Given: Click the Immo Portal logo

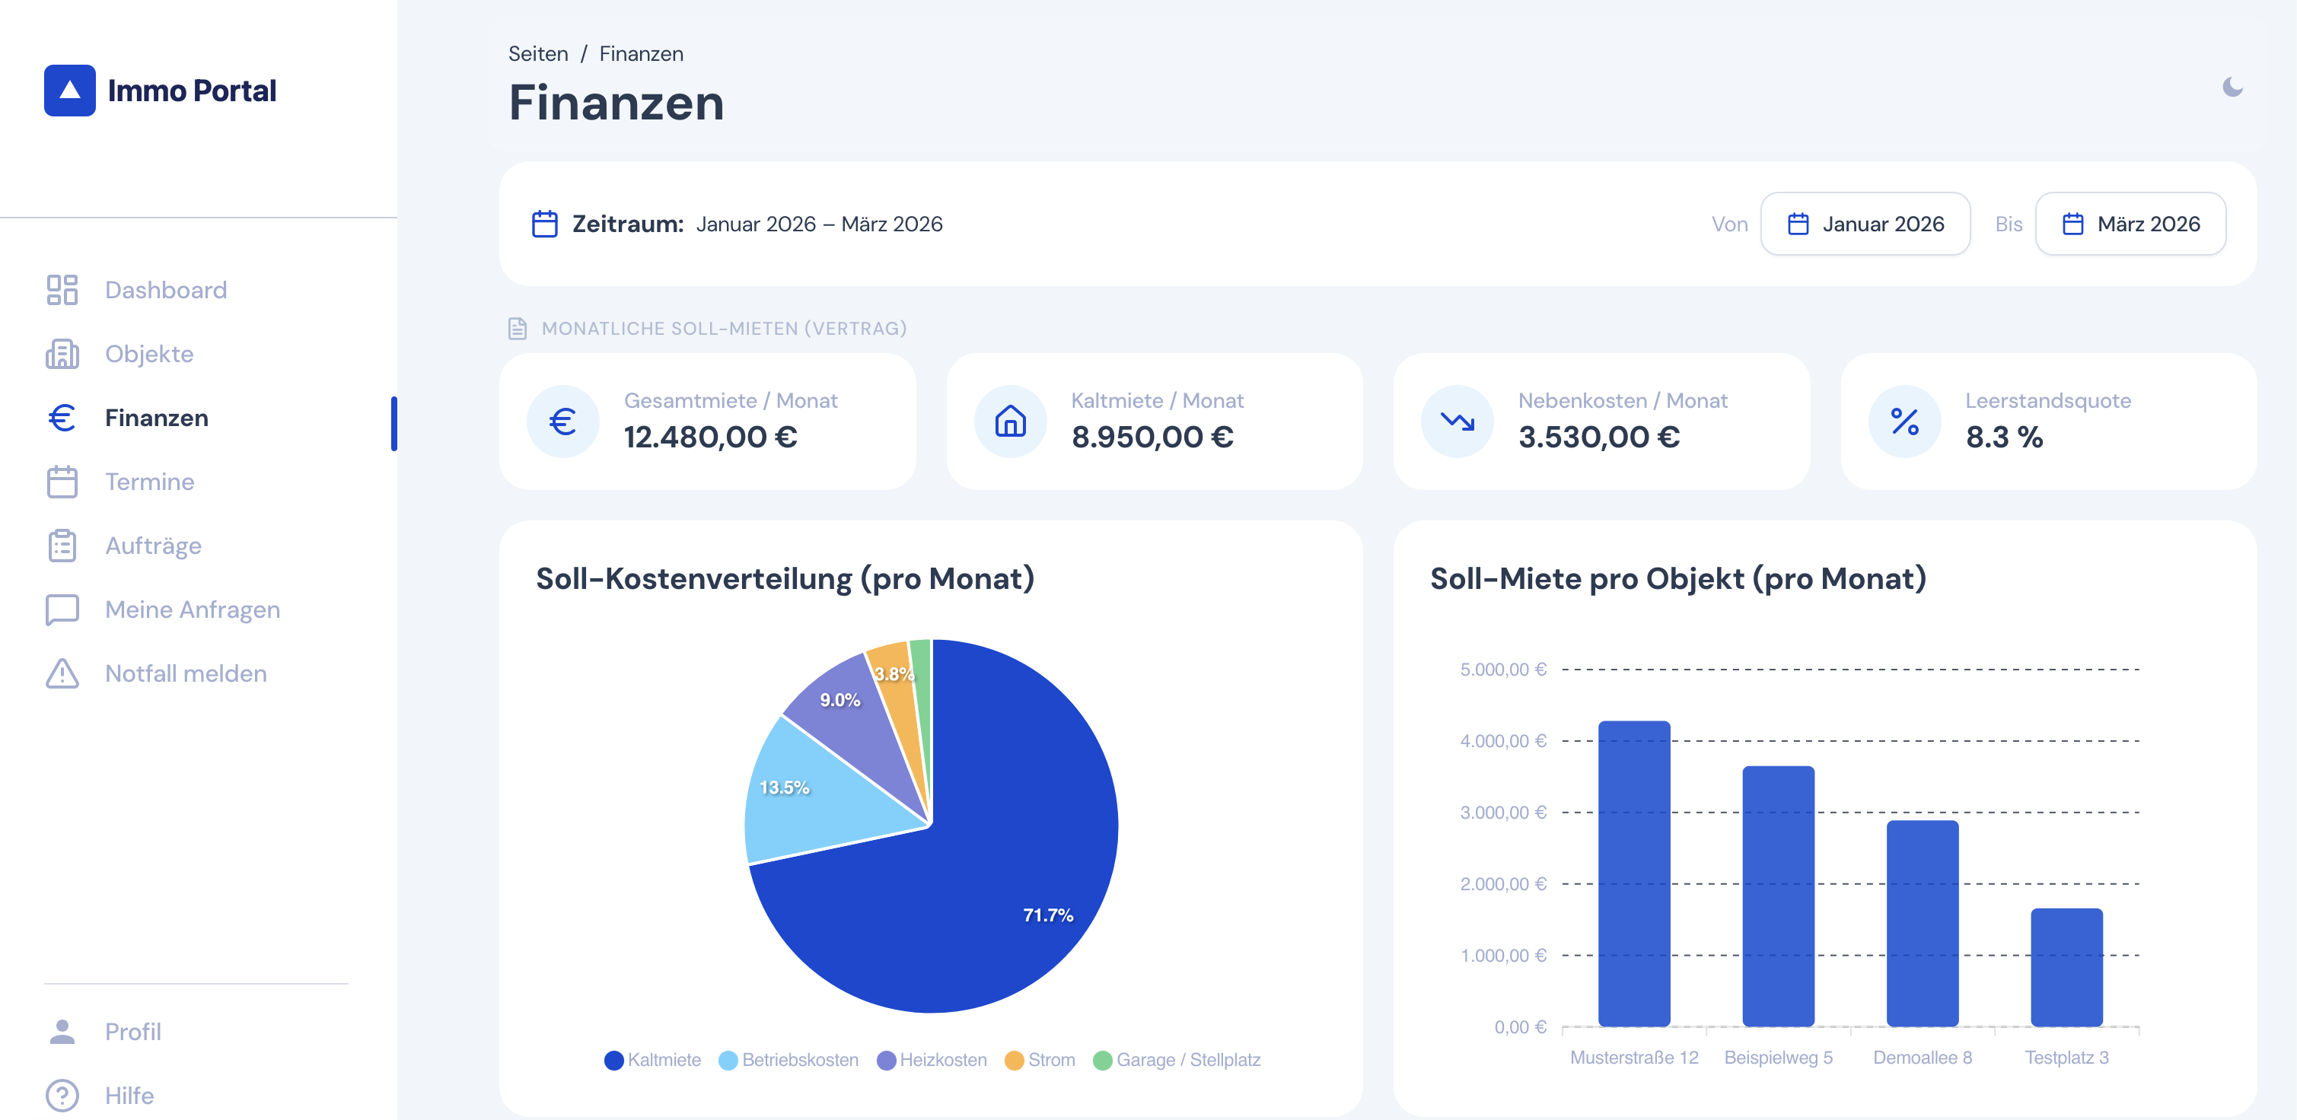Looking at the screenshot, I should pos(161,90).
